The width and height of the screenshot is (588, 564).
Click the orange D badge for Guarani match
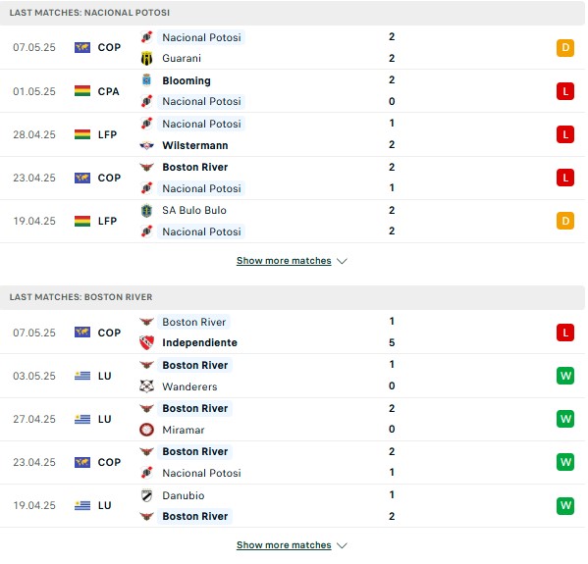[x=565, y=48]
